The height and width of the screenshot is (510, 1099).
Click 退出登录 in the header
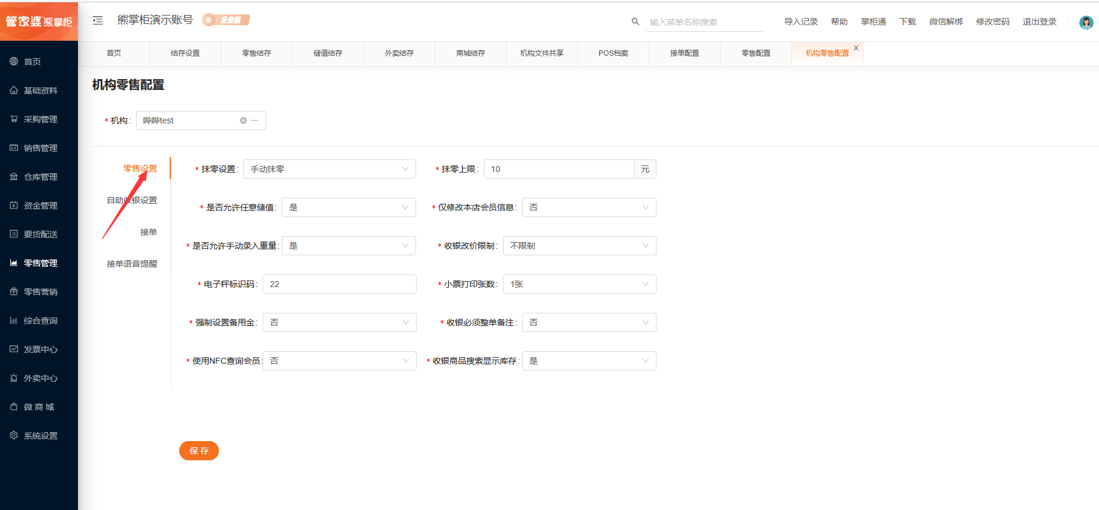click(1040, 22)
